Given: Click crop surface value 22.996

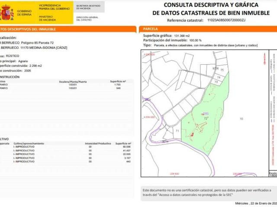Looking at the screenshot, I should [x=127, y=154].
